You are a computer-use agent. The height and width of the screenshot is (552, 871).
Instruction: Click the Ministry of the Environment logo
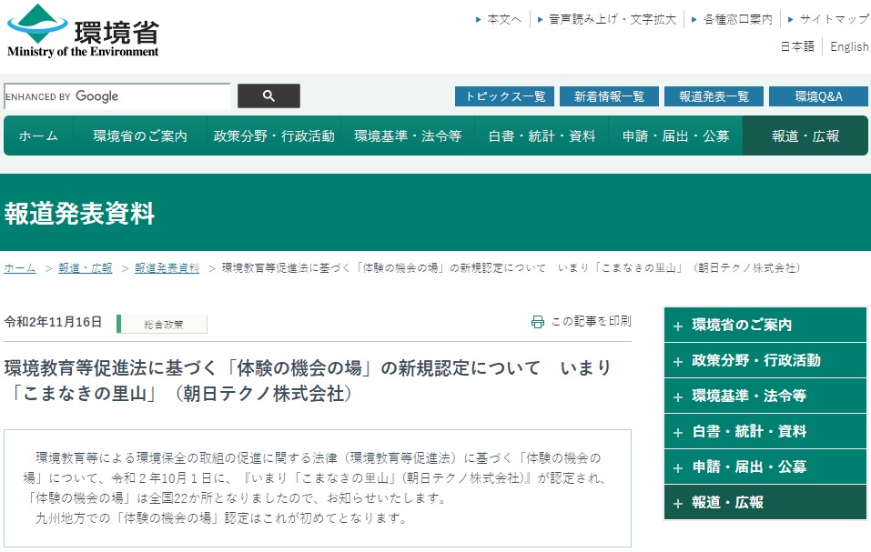pyautogui.click(x=83, y=32)
